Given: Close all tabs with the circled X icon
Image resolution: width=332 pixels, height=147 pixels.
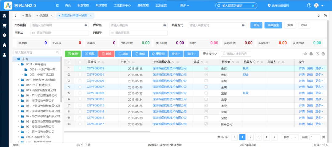Looking at the screenshot, I should [325, 16].
